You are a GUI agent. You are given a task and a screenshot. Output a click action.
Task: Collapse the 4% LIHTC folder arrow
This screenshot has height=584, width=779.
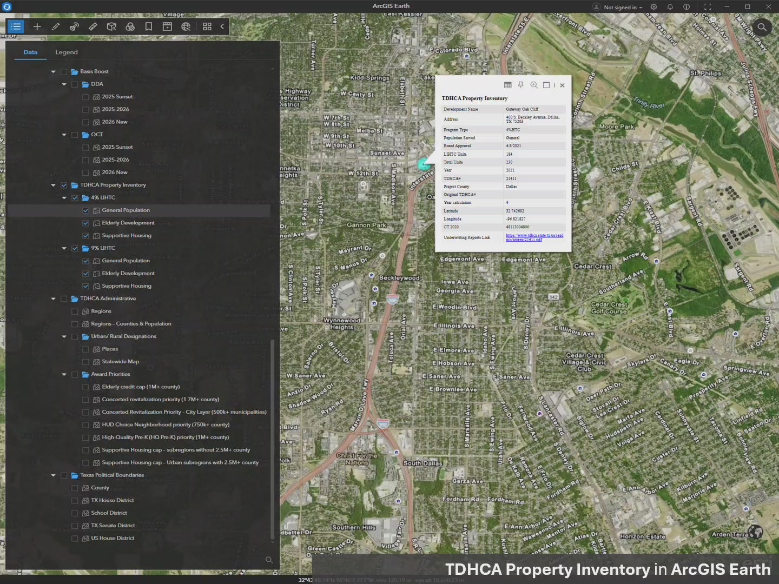pyautogui.click(x=64, y=198)
